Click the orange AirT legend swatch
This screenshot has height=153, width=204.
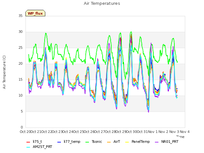pos(109,142)
